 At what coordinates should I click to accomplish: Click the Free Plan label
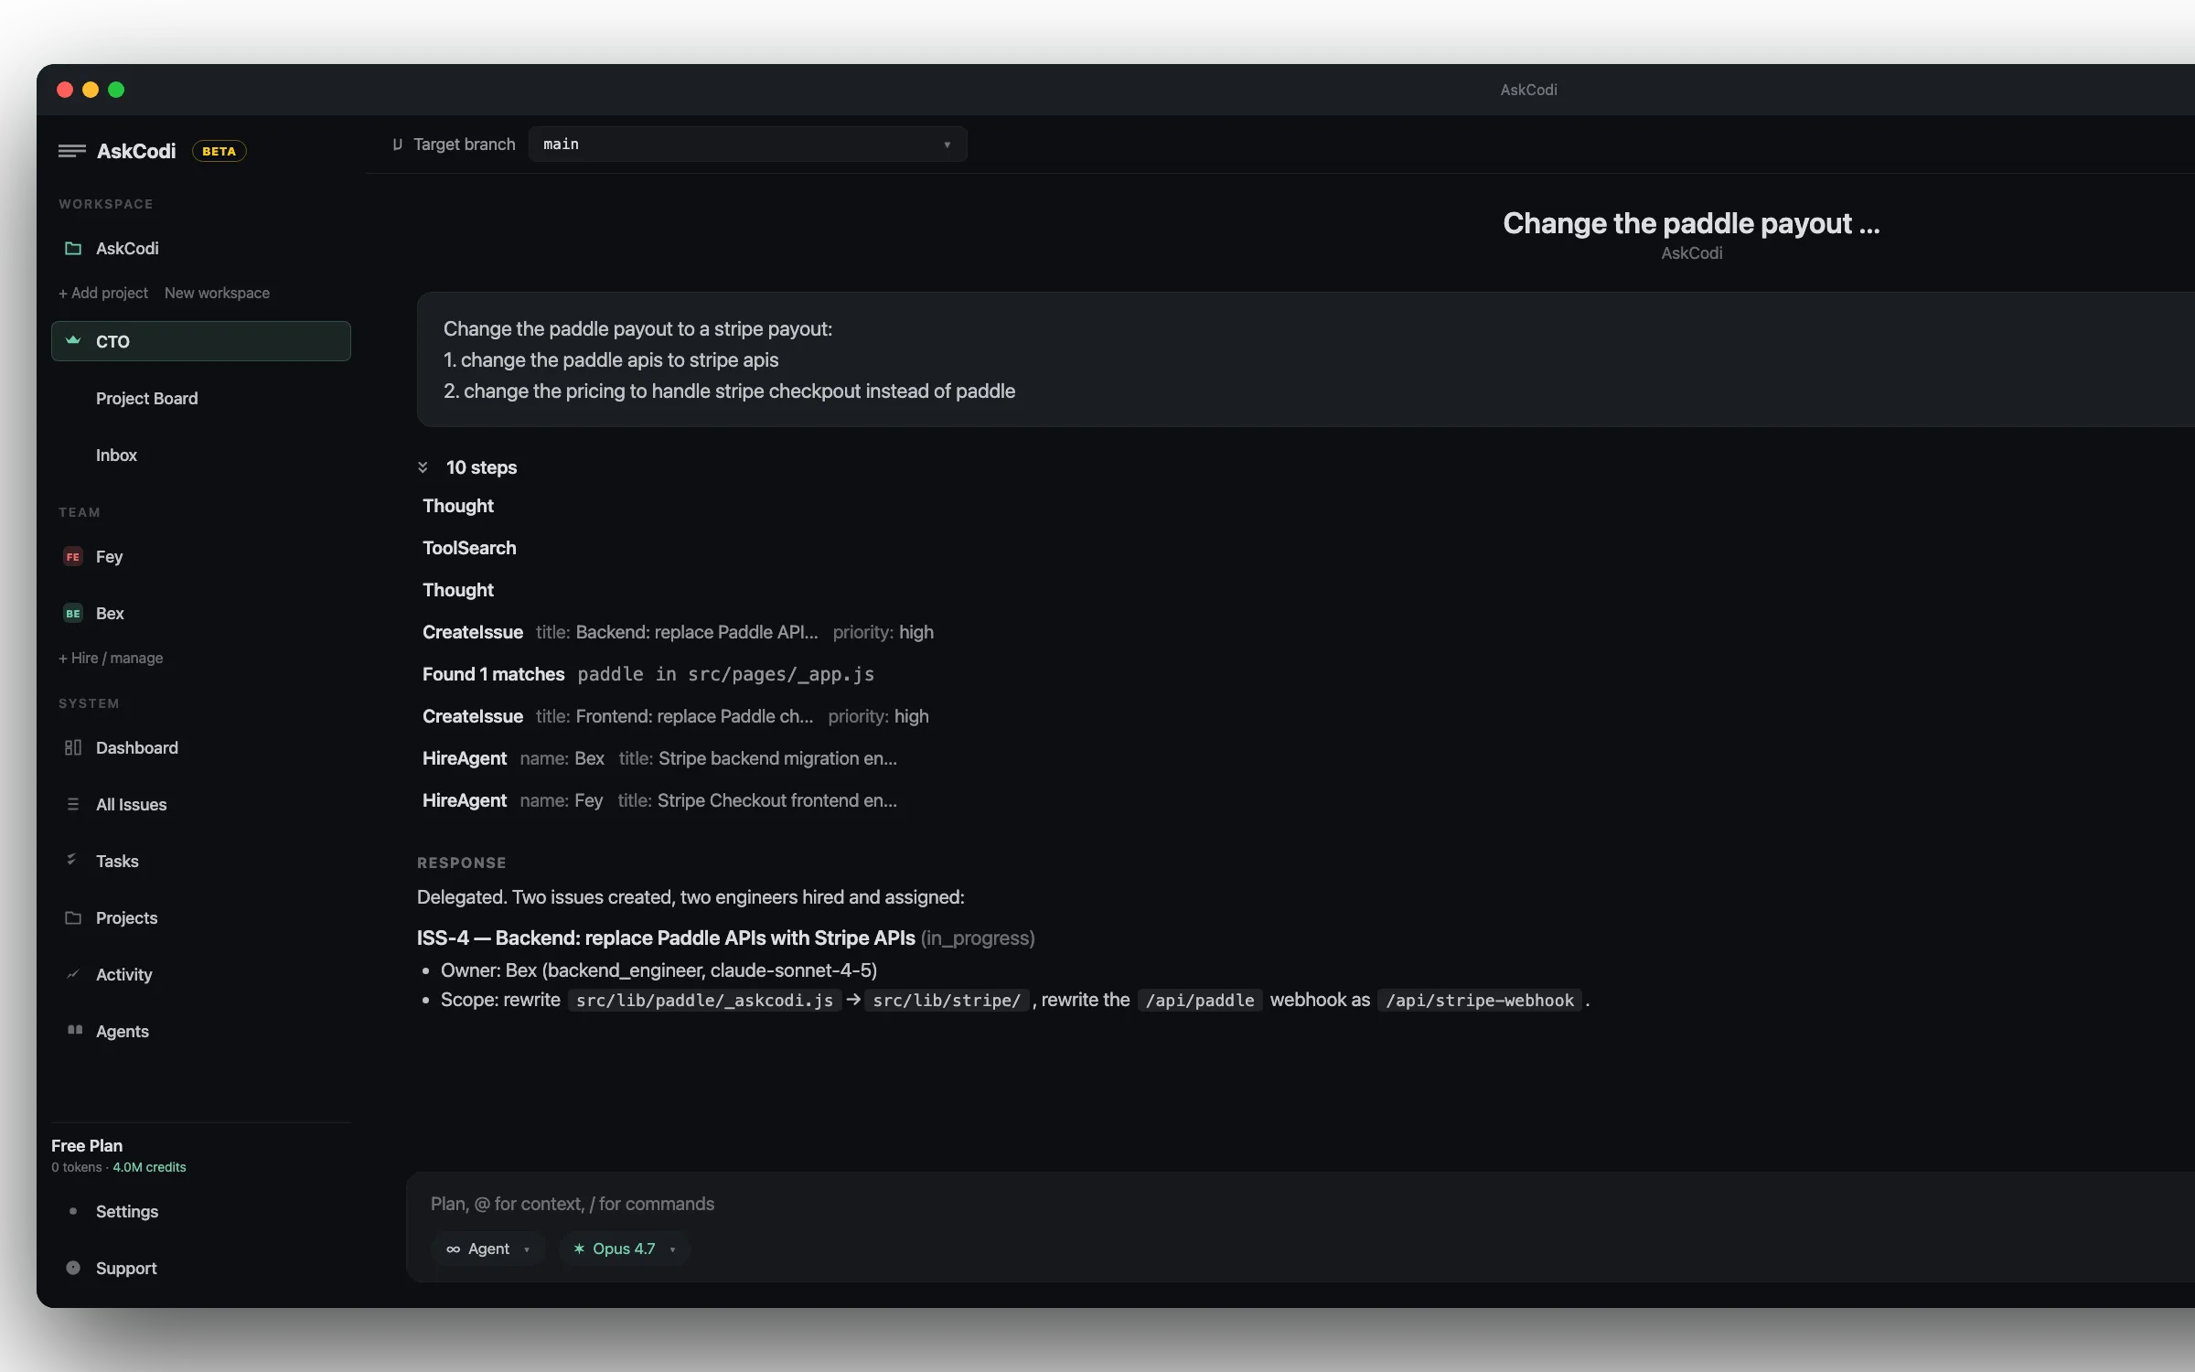[x=87, y=1146]
